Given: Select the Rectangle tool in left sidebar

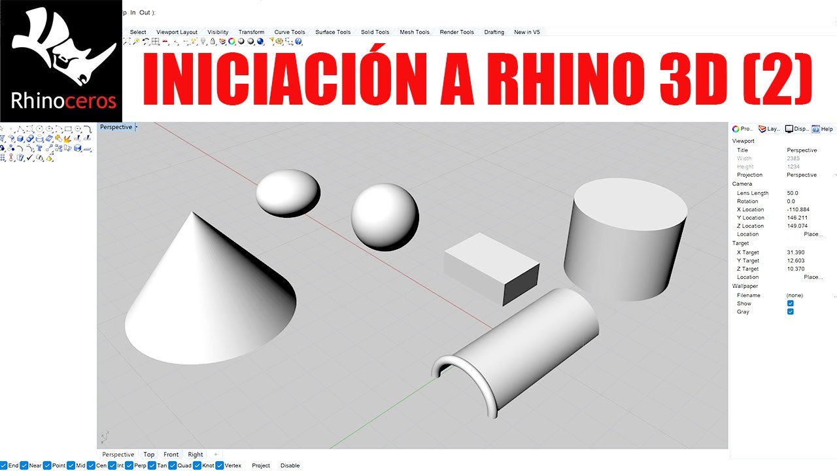Looking at the screenshot, I should [68, 129].
